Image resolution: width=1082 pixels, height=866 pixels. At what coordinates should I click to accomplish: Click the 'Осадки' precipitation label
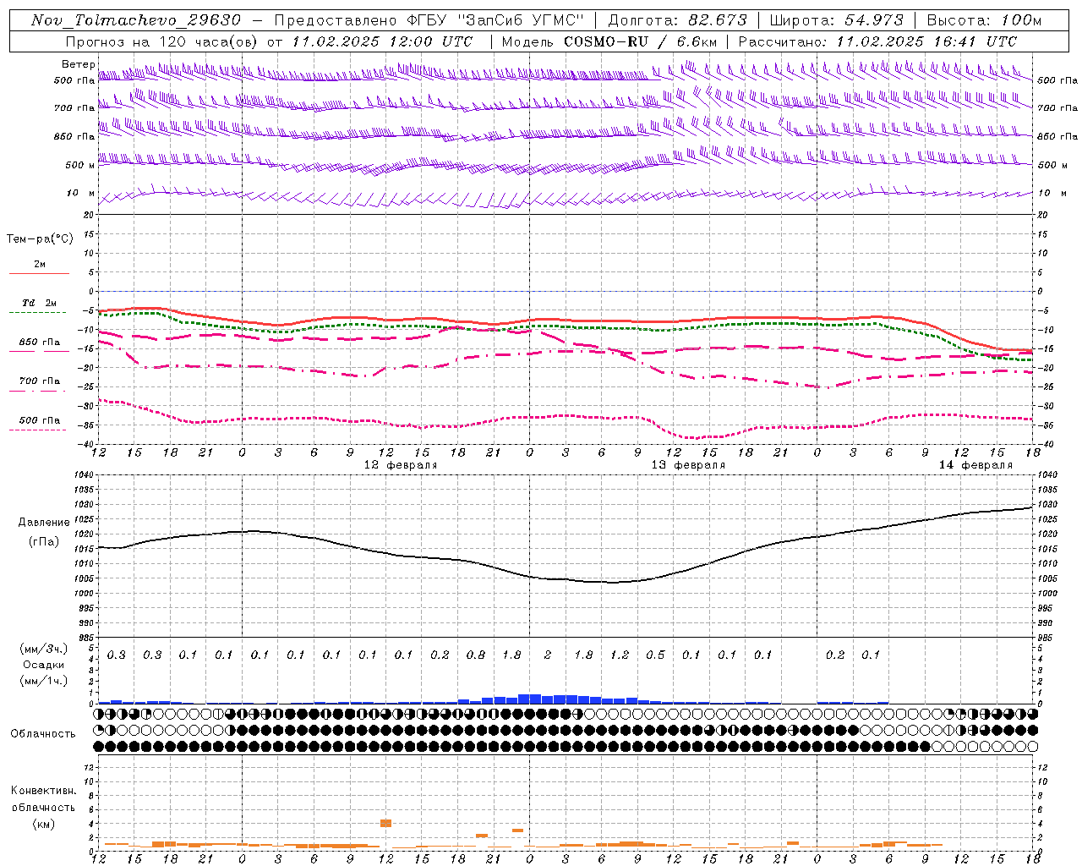(44, 665)
